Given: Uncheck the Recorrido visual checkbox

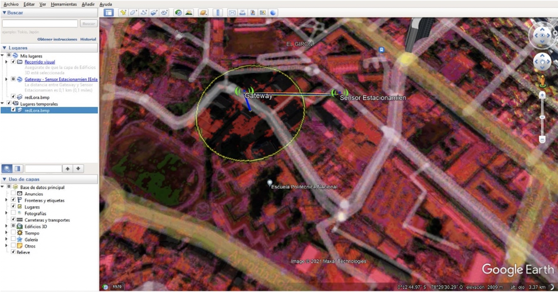Looking at the screenshot, I should (x=13, y=62).
